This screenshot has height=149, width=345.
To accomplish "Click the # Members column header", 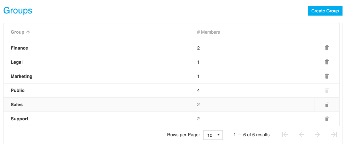I will point(209,32).
